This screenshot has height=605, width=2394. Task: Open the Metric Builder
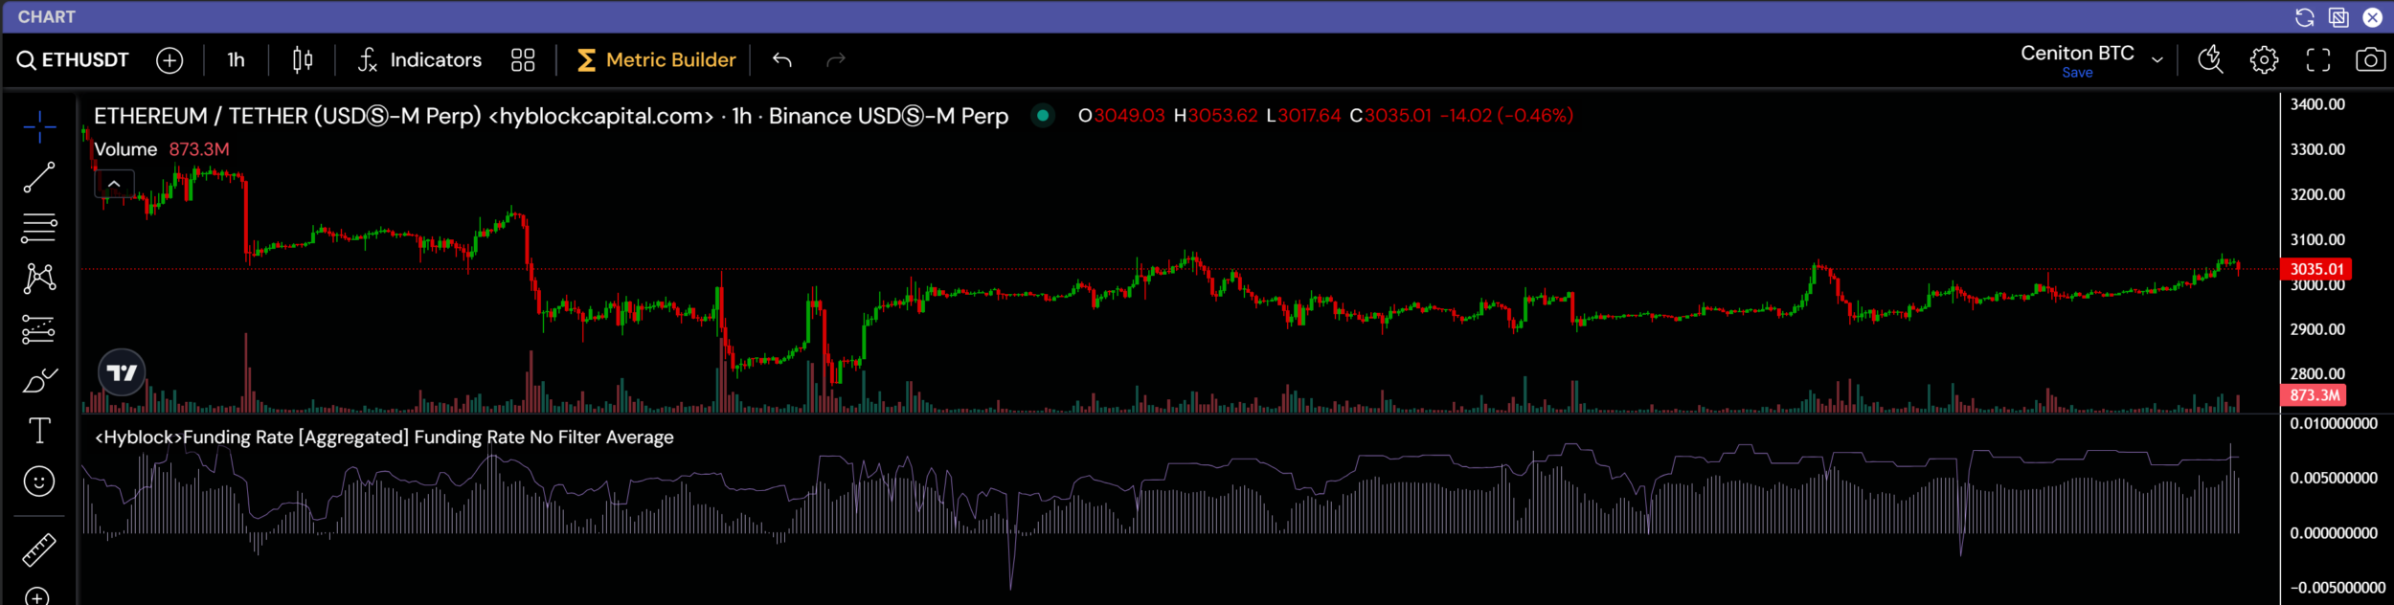[657, 60]
